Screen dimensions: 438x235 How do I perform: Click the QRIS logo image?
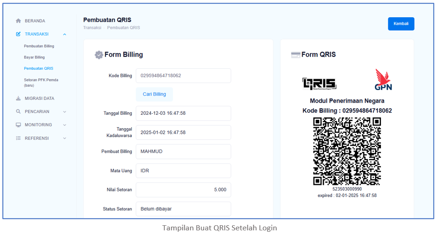319,84
